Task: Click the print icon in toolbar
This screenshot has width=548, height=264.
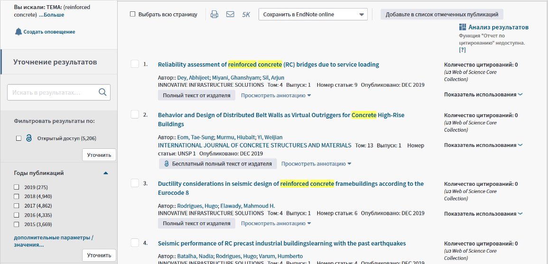Action: point(214,14)
